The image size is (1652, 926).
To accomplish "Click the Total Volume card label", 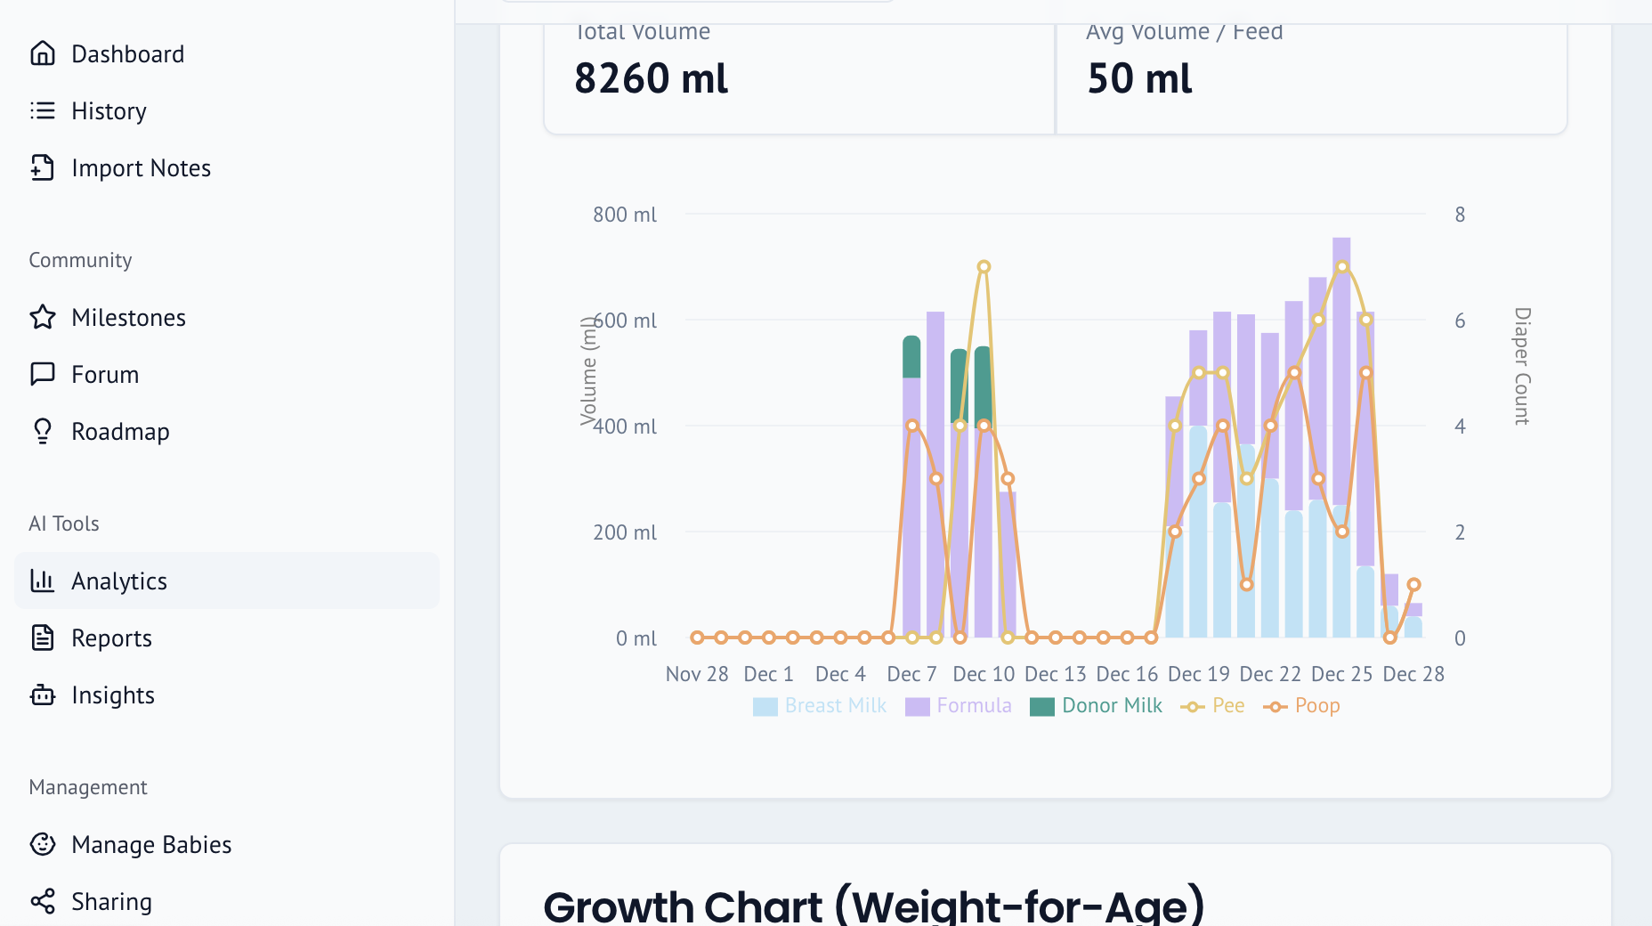I will [643, 32].
